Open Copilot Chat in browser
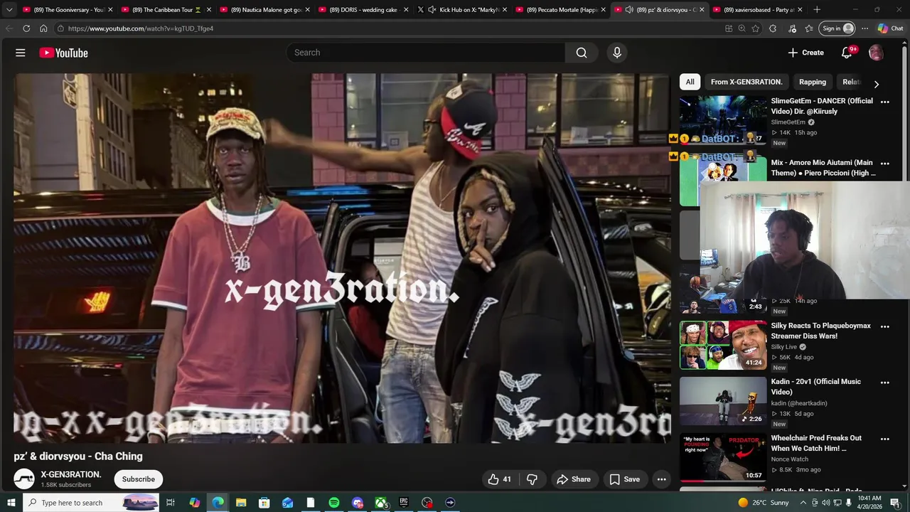The width and height of the screenshot is (910, 512). pyautogui.click(x=891, y=28)
